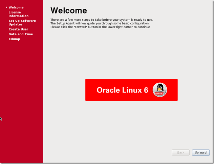Click the line mentioning Setup Agent
Image resolution: width=214 pixels, height=164 pixels.
pyautogui.click(x=100, y=23)
